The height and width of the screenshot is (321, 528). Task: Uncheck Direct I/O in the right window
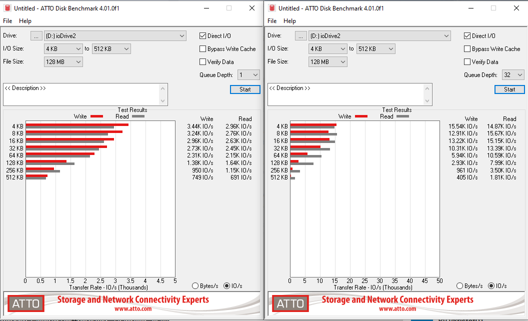[x=467, y=35]
